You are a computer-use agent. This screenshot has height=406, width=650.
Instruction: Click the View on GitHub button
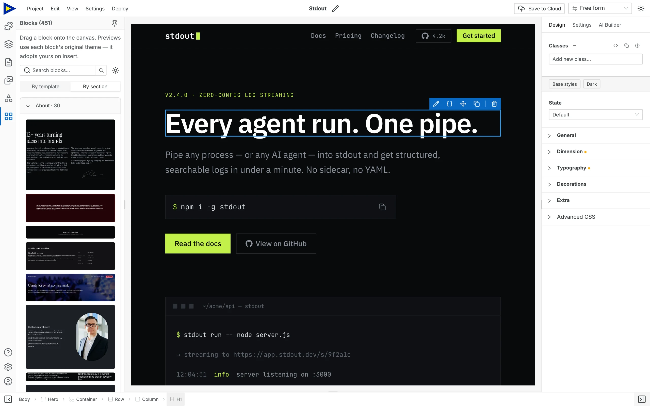pos(276,244)
